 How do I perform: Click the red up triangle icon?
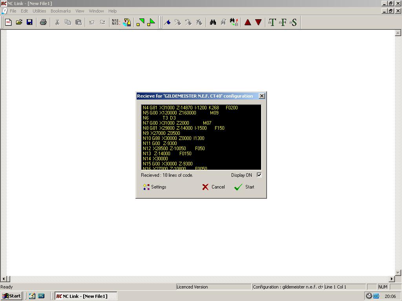click(248, 22)
